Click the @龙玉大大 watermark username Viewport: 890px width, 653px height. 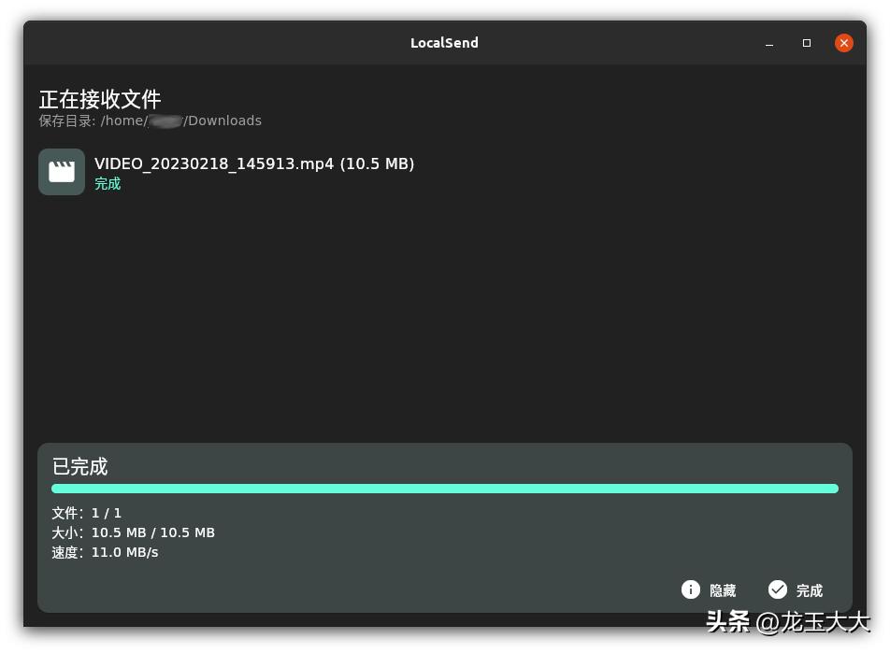click(x=812, y=622)
